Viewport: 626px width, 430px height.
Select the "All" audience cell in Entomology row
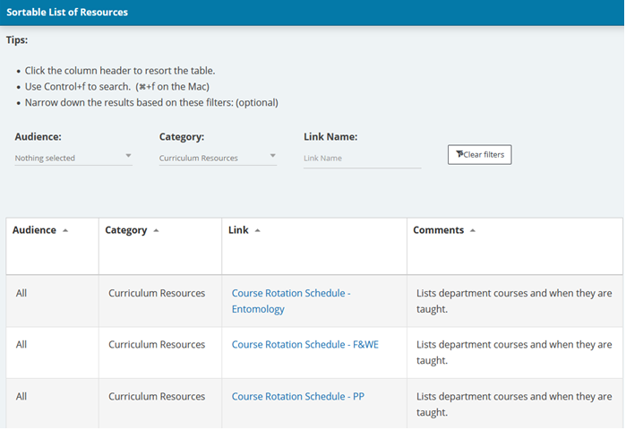click(x=21, y=293)
